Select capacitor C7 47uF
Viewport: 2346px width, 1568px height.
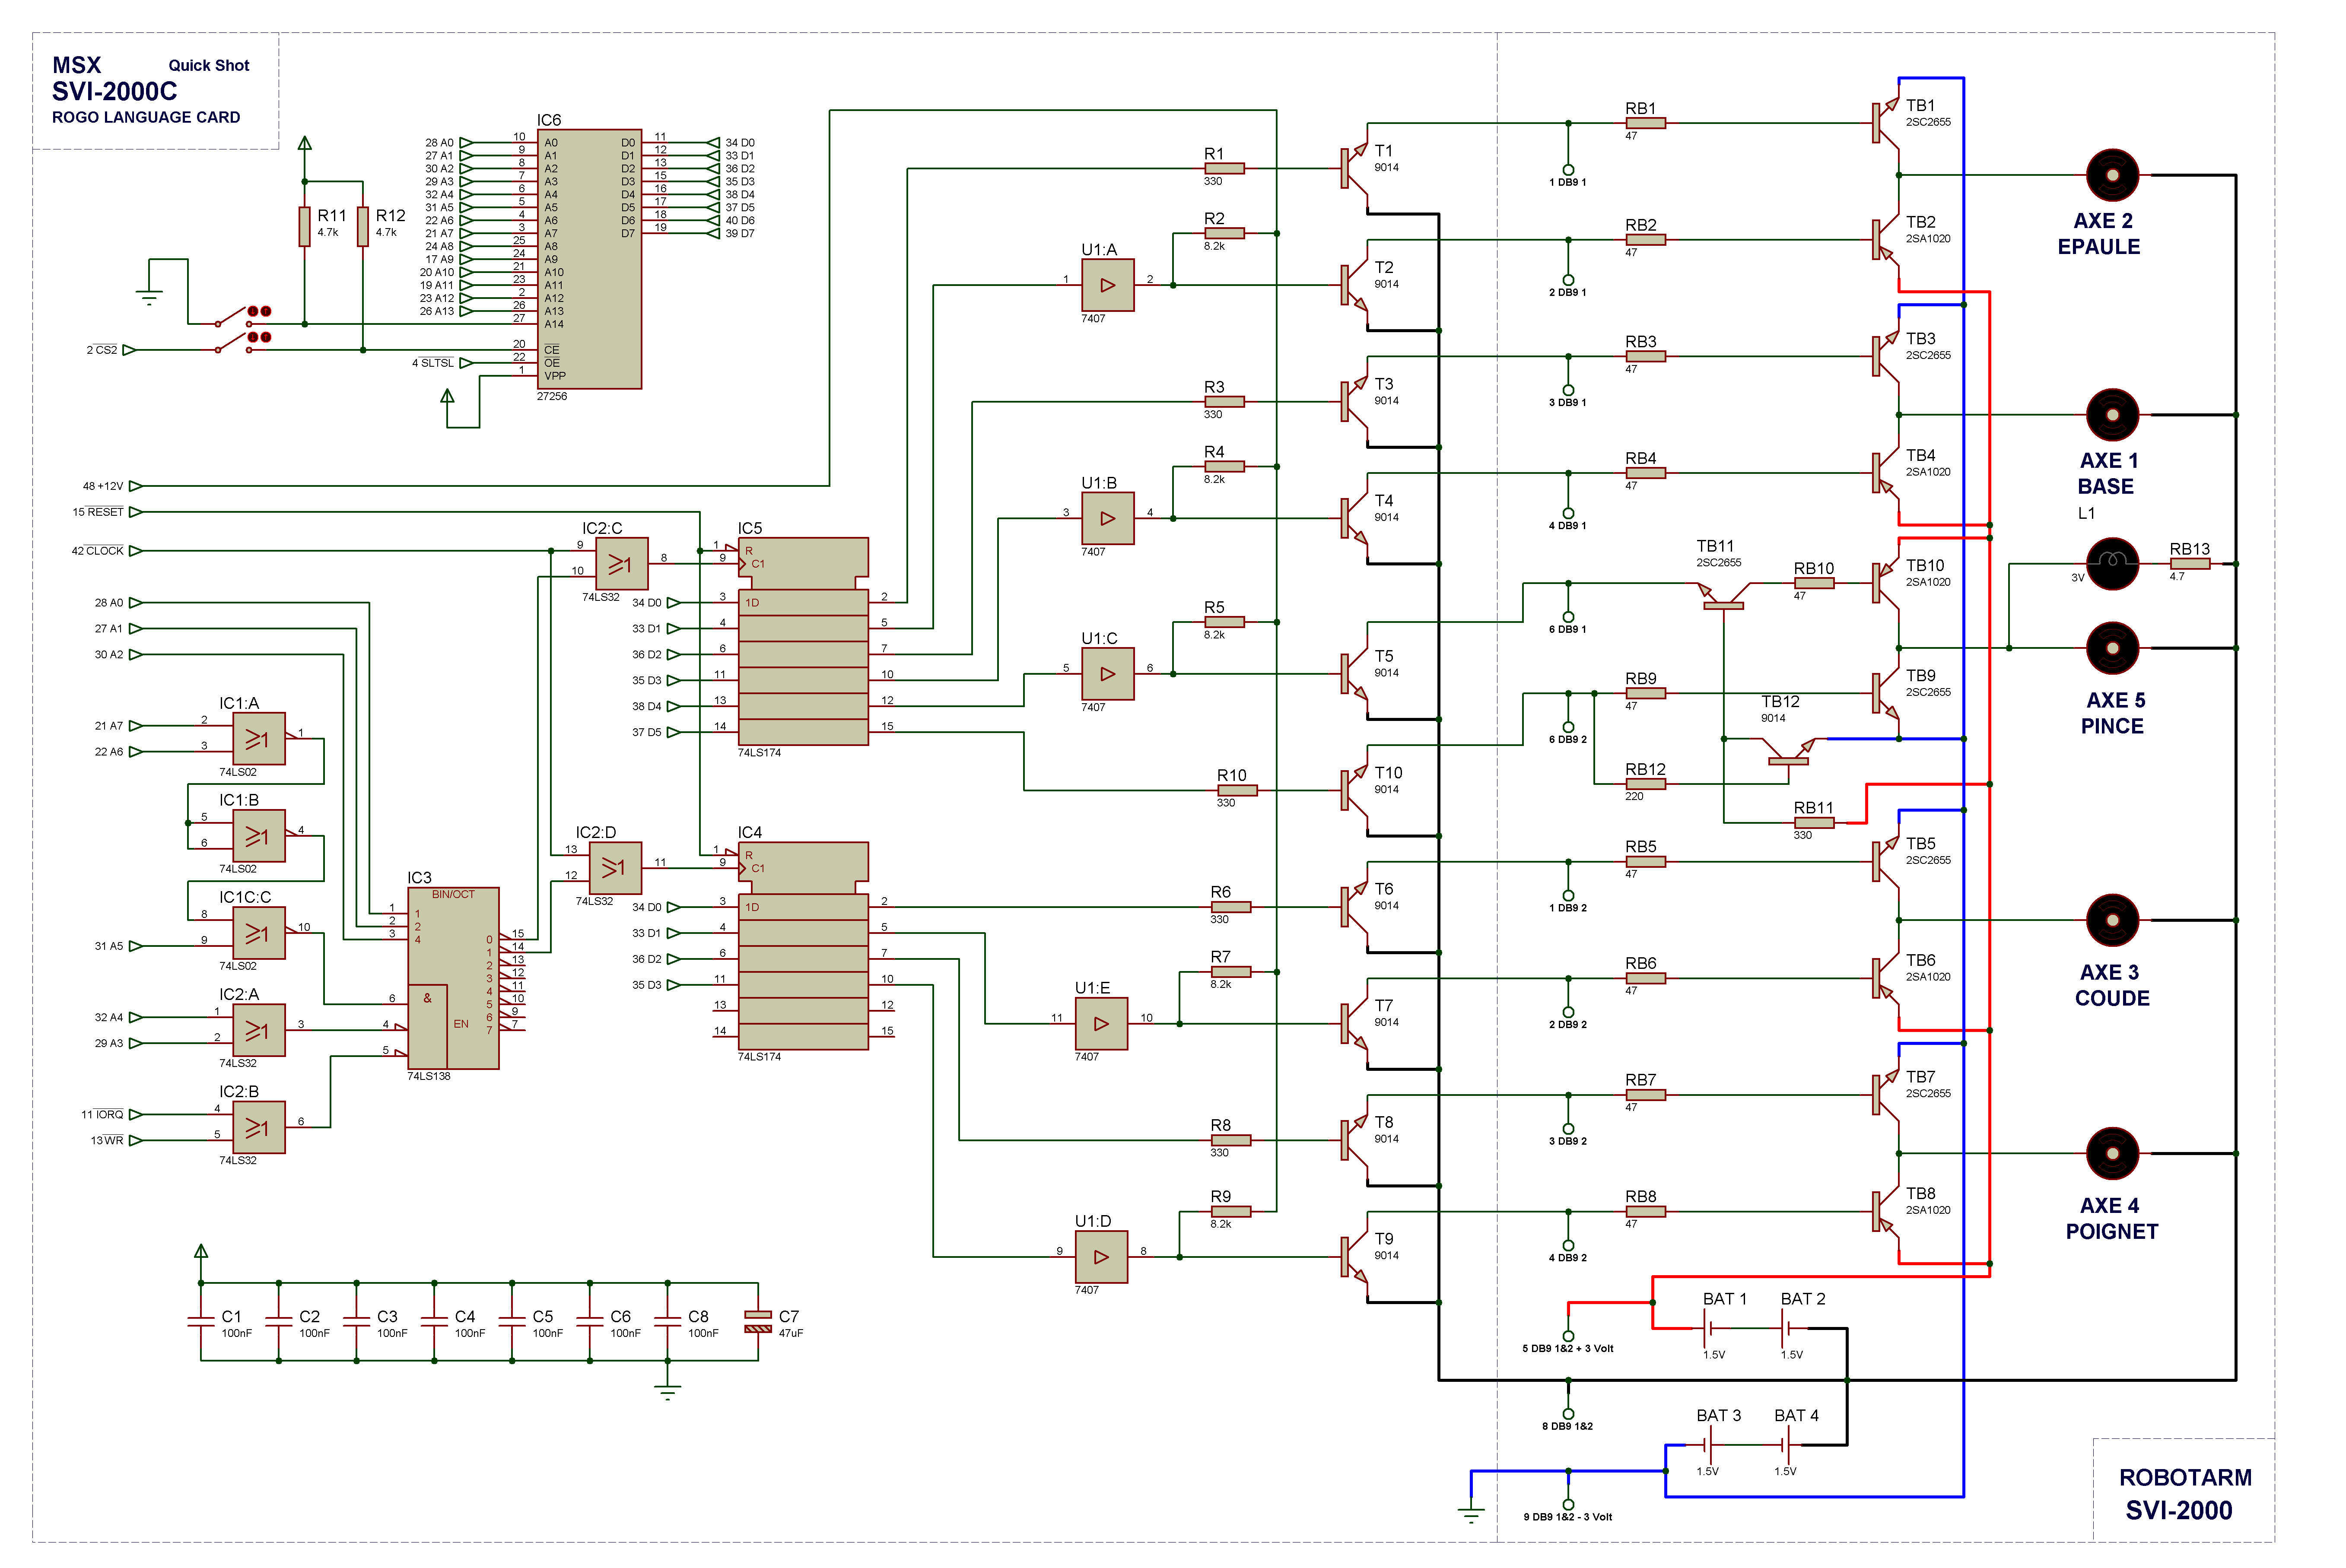(758, 1322)
